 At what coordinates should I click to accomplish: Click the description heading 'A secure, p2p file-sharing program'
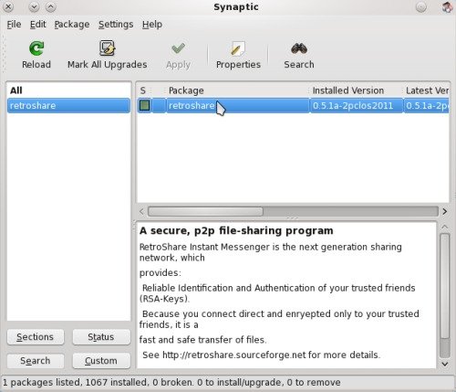pyautogui.click(x=236, y=231)
